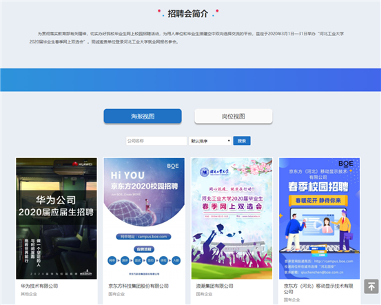Open the 春季网上双选会 poster
The height and width of the screenshot is (305, 381).
[231, 218]
